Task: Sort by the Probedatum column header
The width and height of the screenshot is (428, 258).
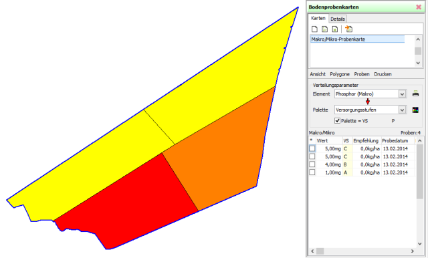Action: pyautogui.click(x=398, y=141)
